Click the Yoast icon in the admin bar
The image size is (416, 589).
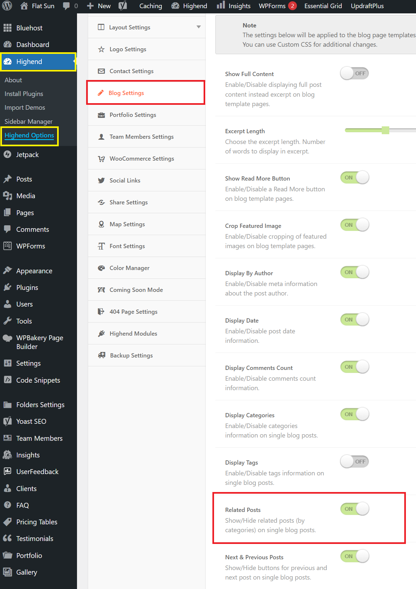pos(123,6)
